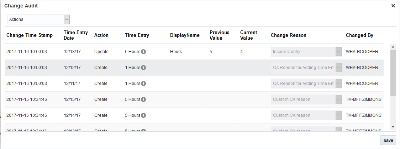The width and height of the screenshot is (400, 149).
Task: Save the change audit
Action: [388, 140]
